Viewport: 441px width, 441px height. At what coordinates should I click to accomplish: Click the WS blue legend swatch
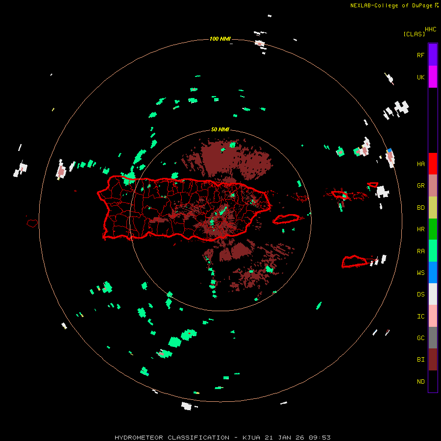tap(433, 272)
